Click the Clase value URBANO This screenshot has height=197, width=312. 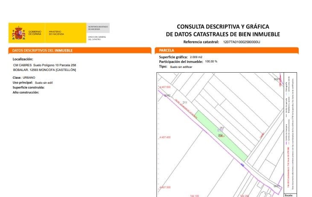pyautogui.click(x=29, y=77)
